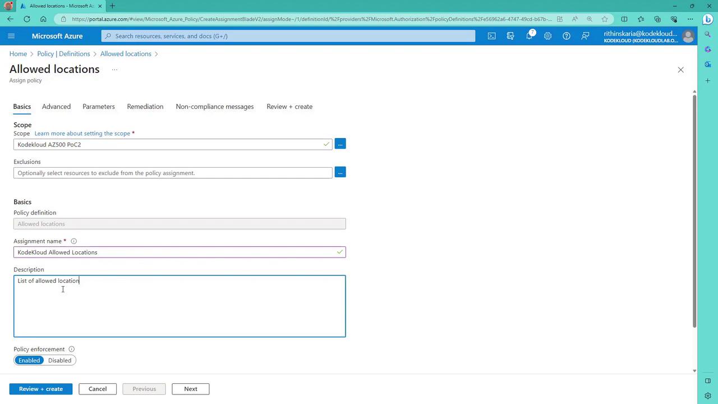Go to Home breadcrumb
The image size is (718, 404).
tap(18, 54)
